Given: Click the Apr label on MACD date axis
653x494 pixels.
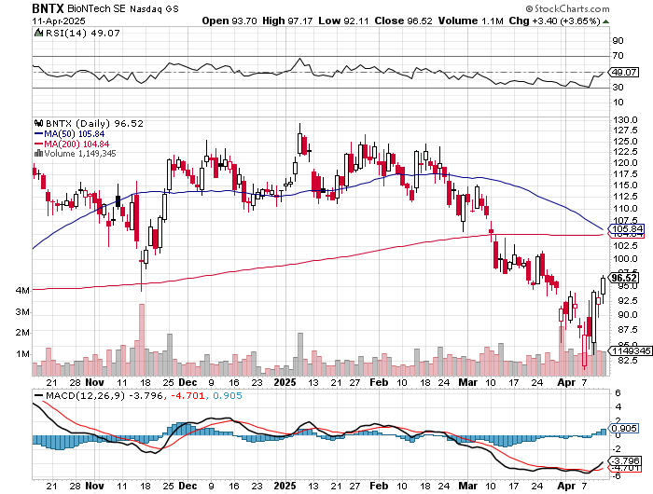Looking at the screenshot, I should (x=566, y=487).
